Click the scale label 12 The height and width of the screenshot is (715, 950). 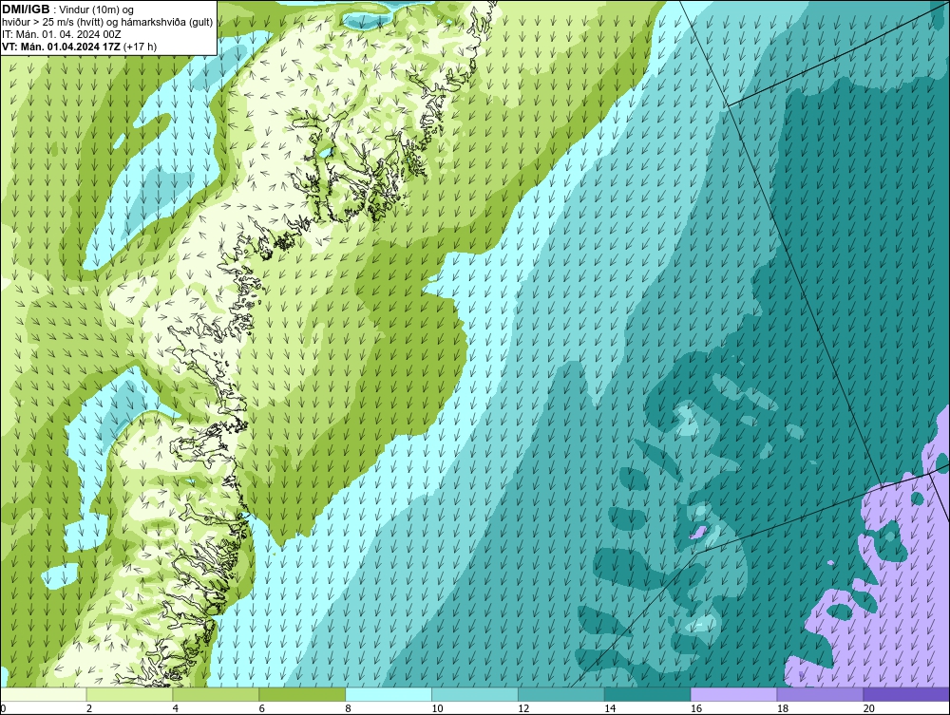pyautogui.click(x=523, y=708)
